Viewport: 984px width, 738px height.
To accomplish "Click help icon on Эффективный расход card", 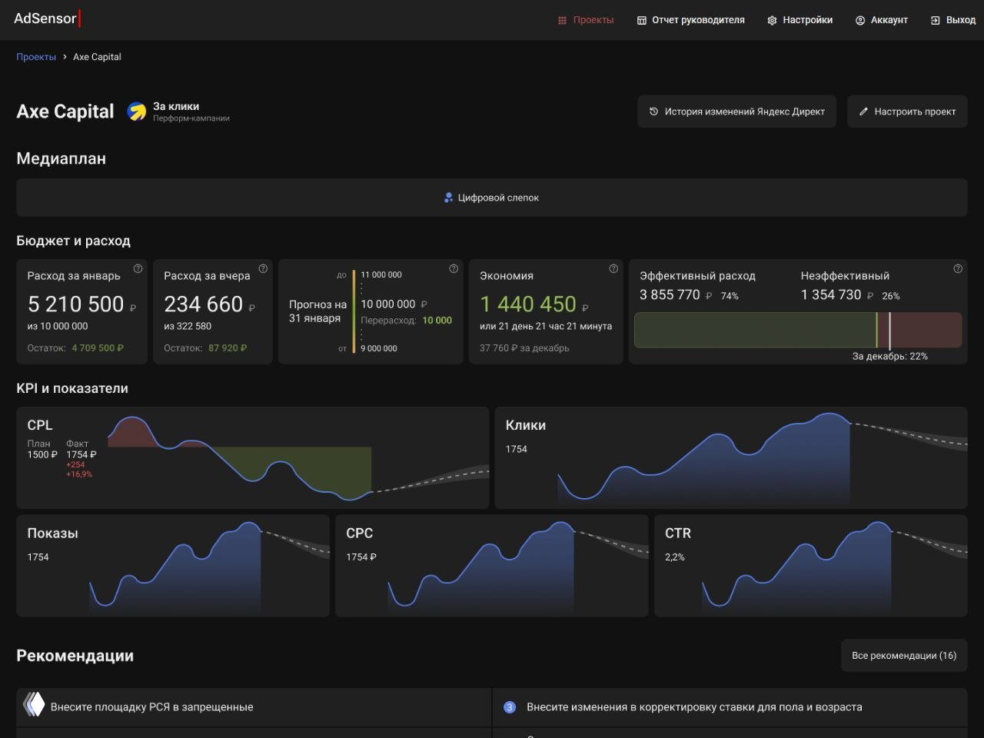I will 958,269.
